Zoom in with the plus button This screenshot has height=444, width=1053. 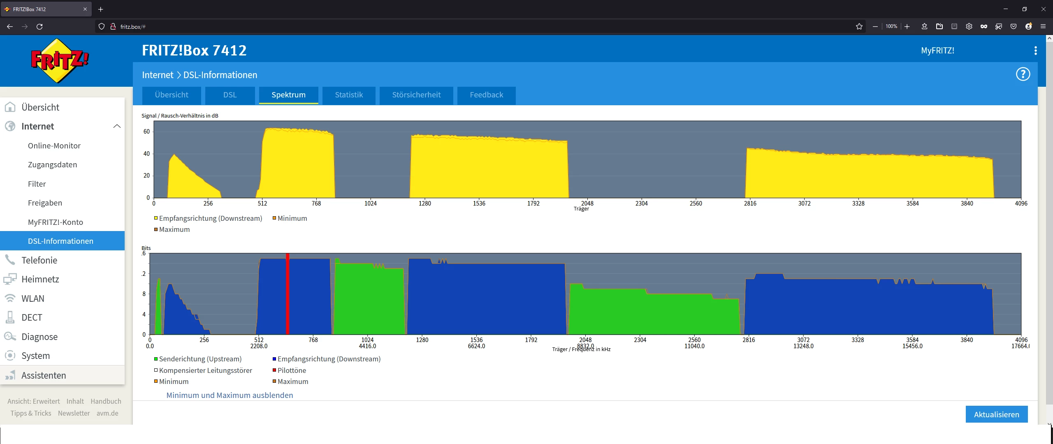[907, 26]
